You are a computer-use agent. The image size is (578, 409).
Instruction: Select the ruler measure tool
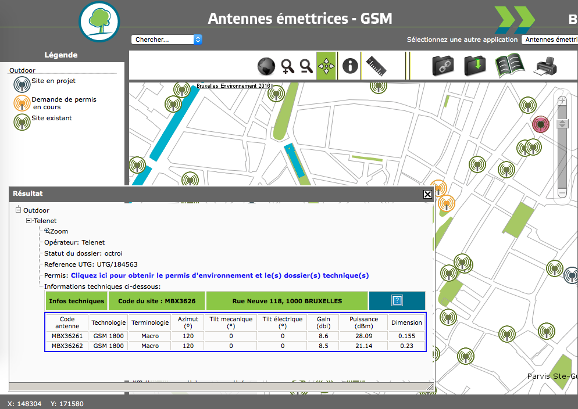click(x=376, y=66)
